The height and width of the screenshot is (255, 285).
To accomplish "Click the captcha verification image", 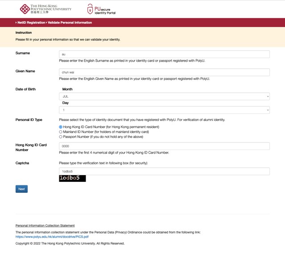I will [72, 178].
